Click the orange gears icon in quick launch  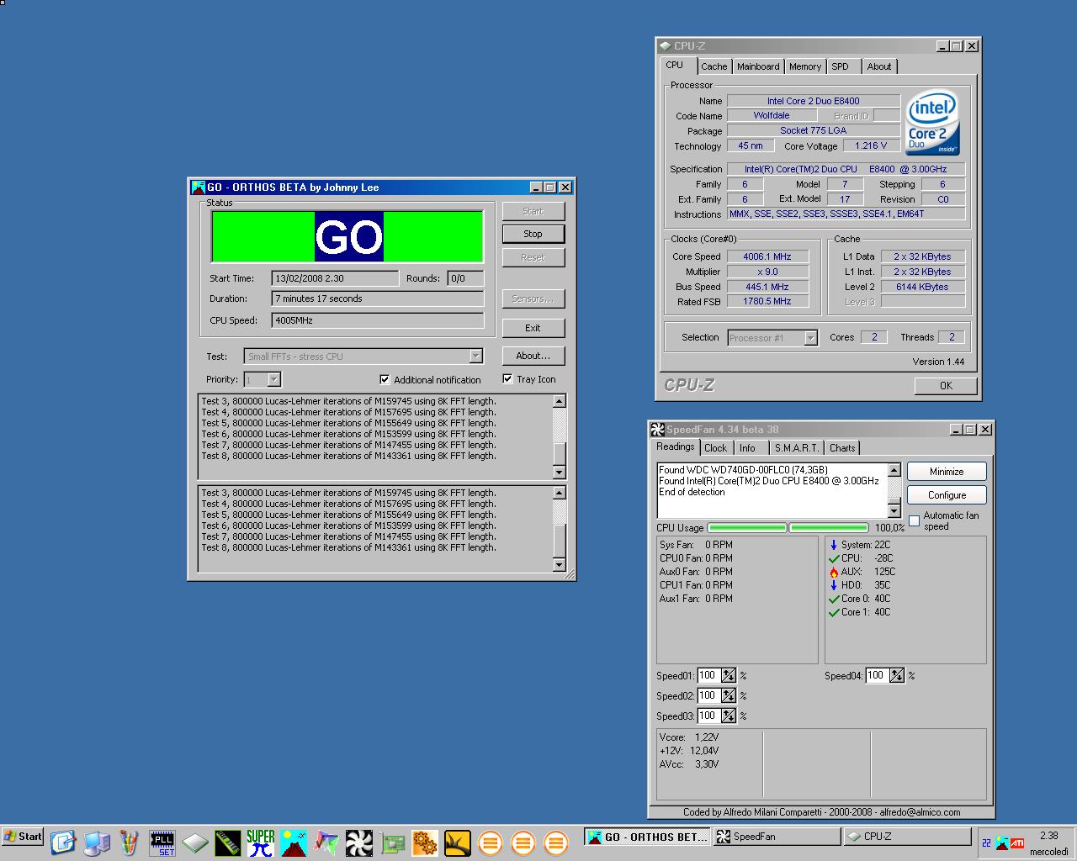(425, 843)
